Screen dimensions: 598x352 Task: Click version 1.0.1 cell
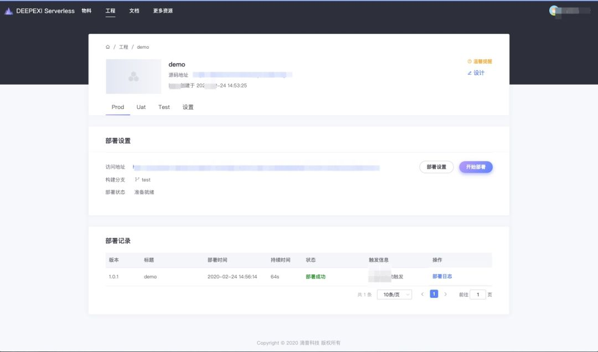(x=114, y=277)
